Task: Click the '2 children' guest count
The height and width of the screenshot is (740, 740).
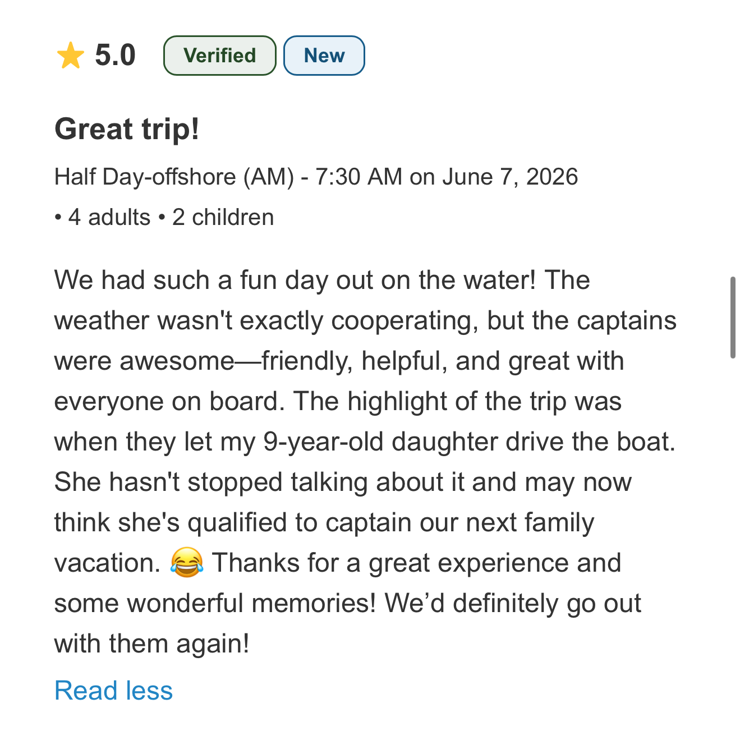Action: pyautogui.click(x=223, y=217)
